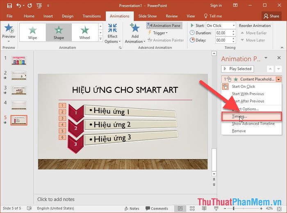This screenshot has width=287, height=213.
Task: Start the slide show from the quick access toolbar
Action: point(39,6)
